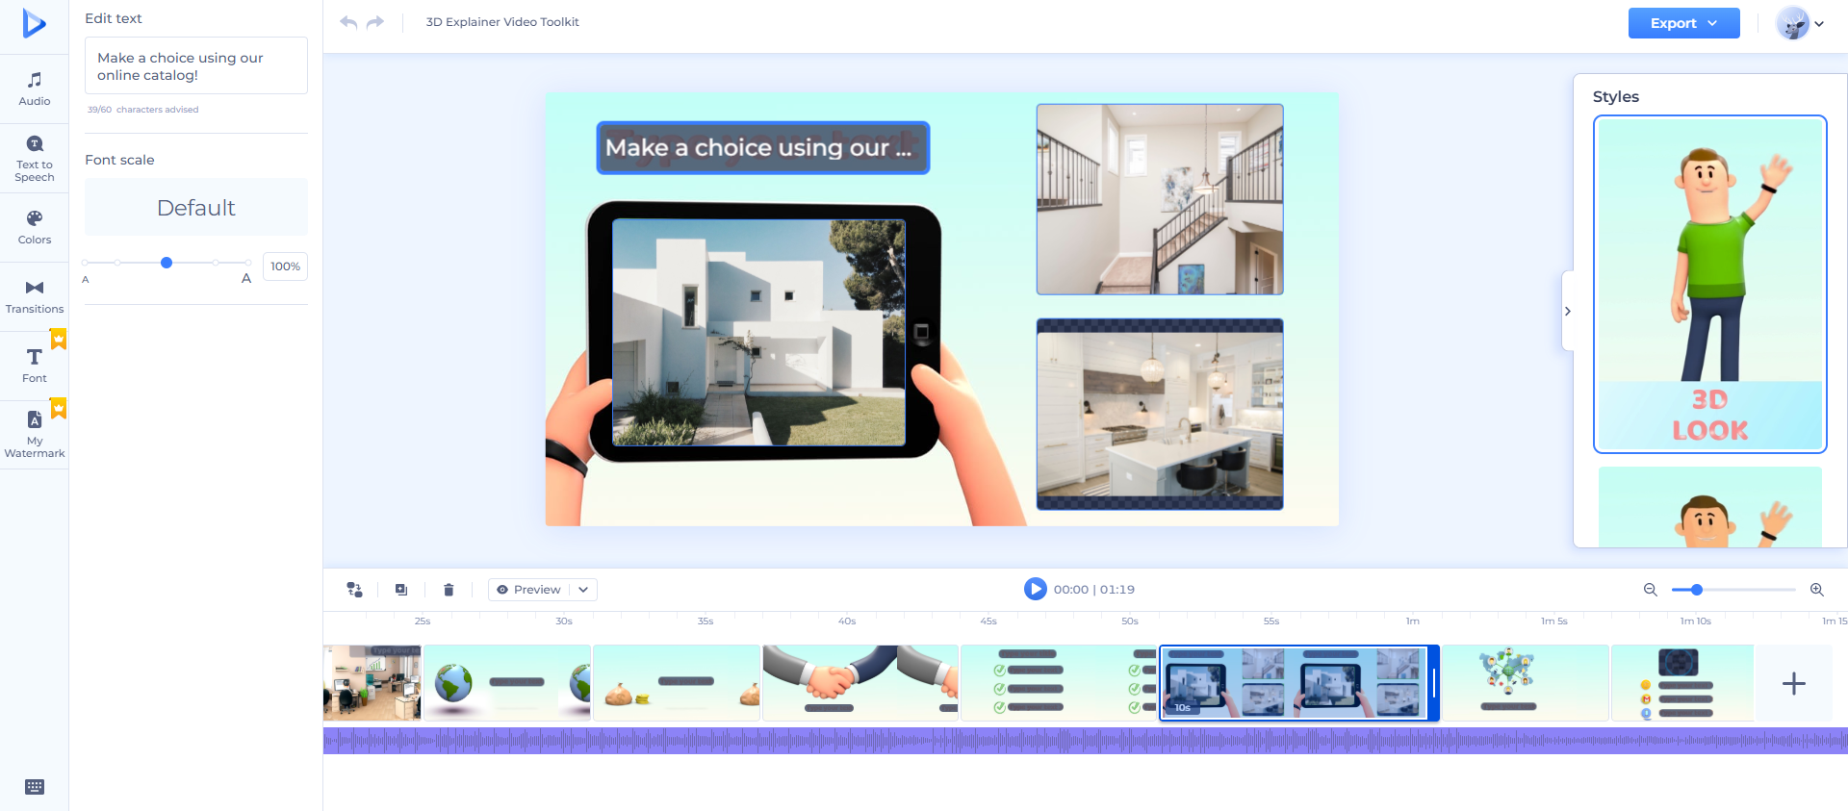Duplicate the selected scene
Image resolution: width=1848 pixels, height=811 pixels.
[401, 590]
